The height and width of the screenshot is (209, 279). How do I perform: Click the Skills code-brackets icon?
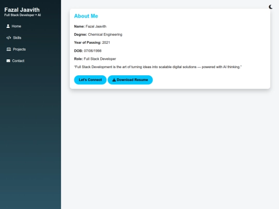pos(9,38)
